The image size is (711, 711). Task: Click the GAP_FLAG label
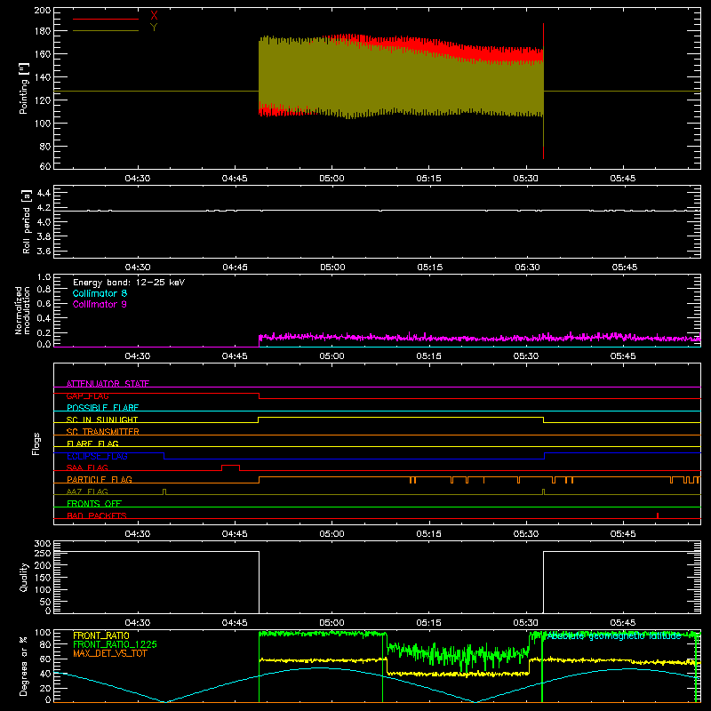[x=87, y=395]
